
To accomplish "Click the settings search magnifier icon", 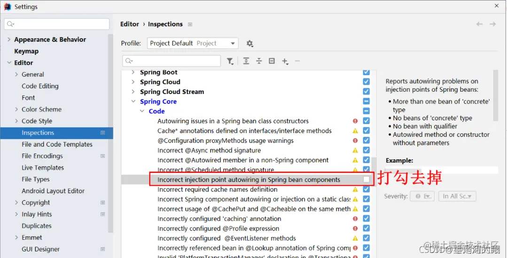I will pyautogui.click(x=11, y=24).
